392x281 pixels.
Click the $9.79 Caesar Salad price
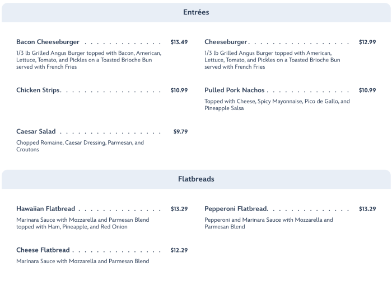click(180, 131)
